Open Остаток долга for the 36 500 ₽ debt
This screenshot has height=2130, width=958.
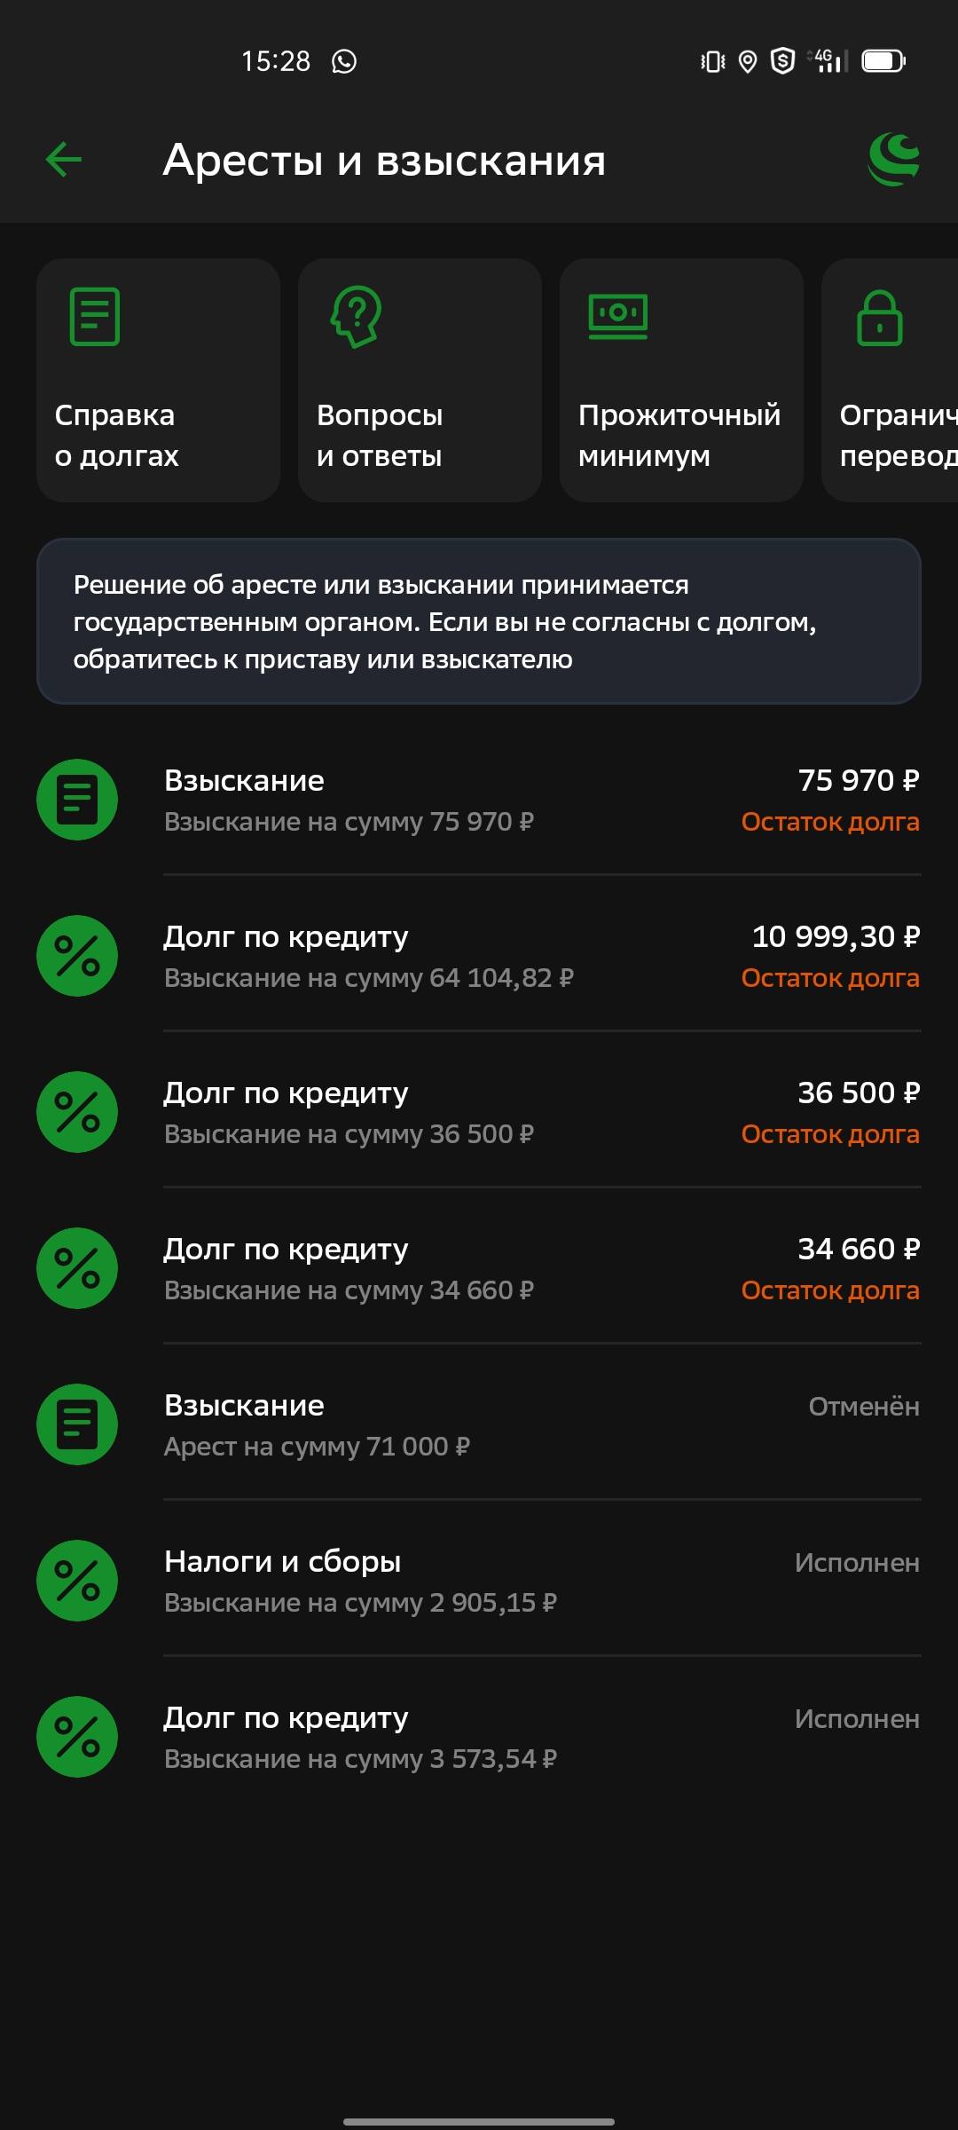[x=830, y=1134]
